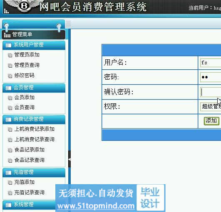
Task: Open 上机消费记录查询 menu item
Action: click(35, 139)
